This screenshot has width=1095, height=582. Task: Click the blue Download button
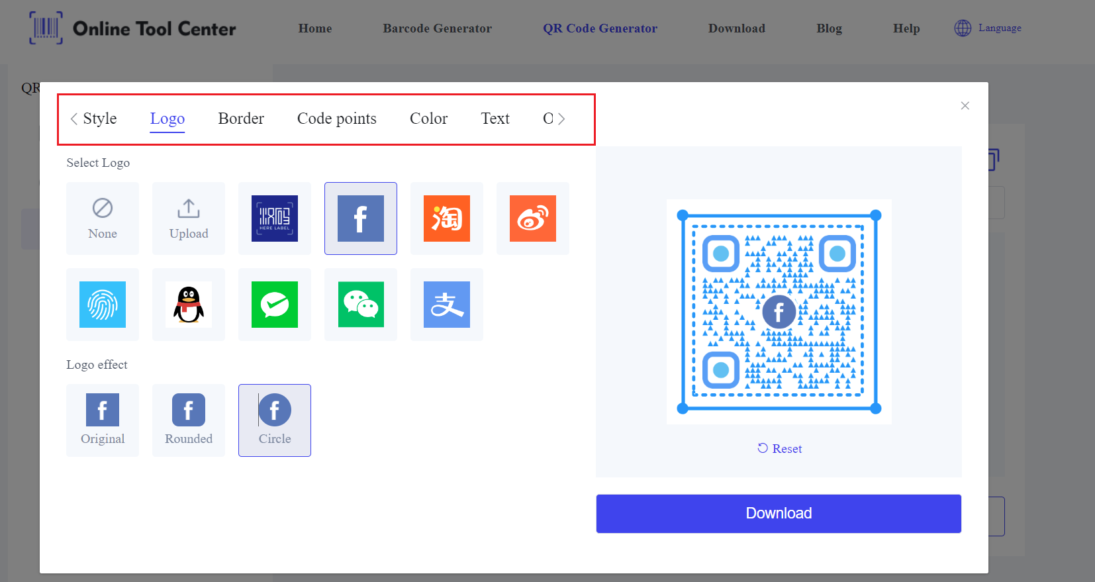779,514
